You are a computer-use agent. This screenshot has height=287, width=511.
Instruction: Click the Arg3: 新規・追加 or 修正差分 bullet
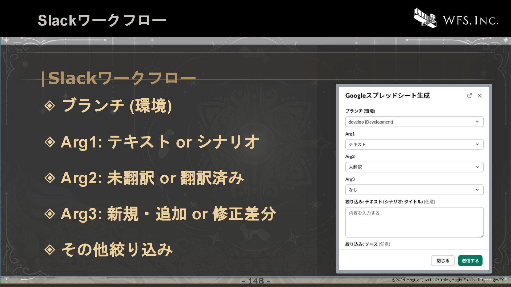click(x=168, y=214)
